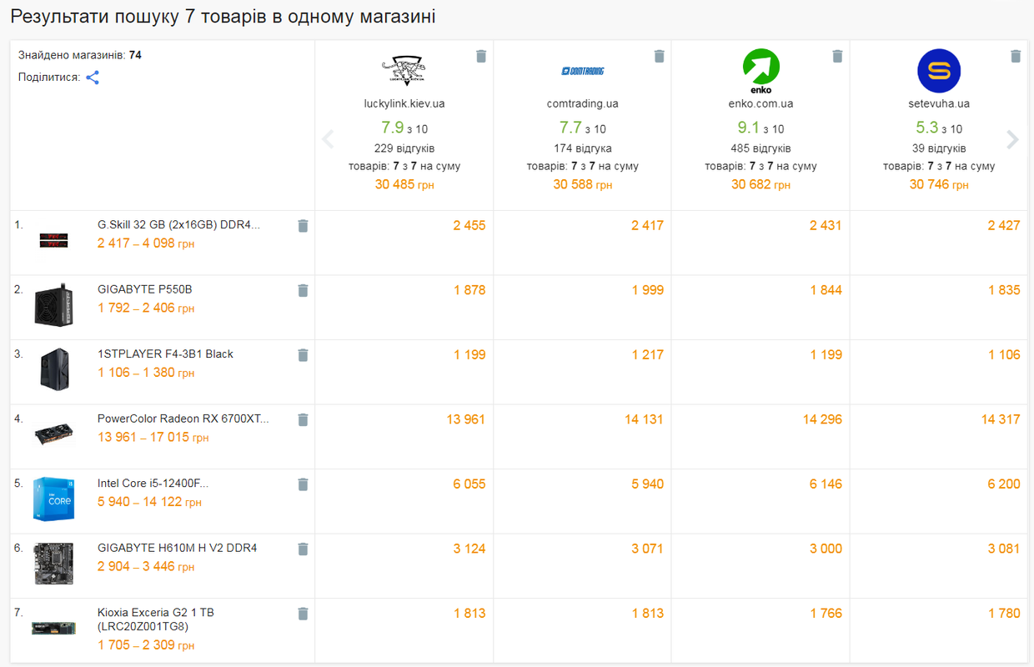Open Intel Core box thumbnail
The image size is (1034, 667).
(x=53, y=499)
